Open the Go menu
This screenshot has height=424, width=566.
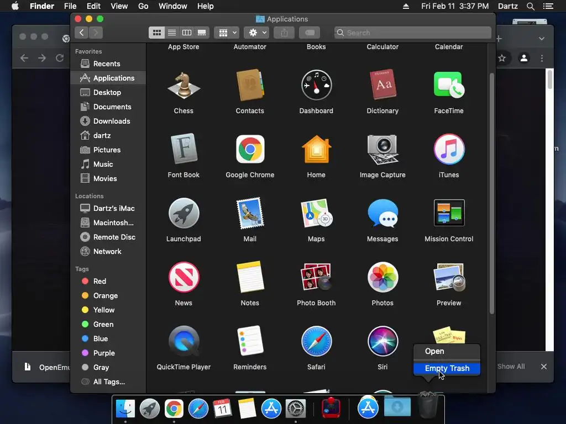[x=143, y=6]
